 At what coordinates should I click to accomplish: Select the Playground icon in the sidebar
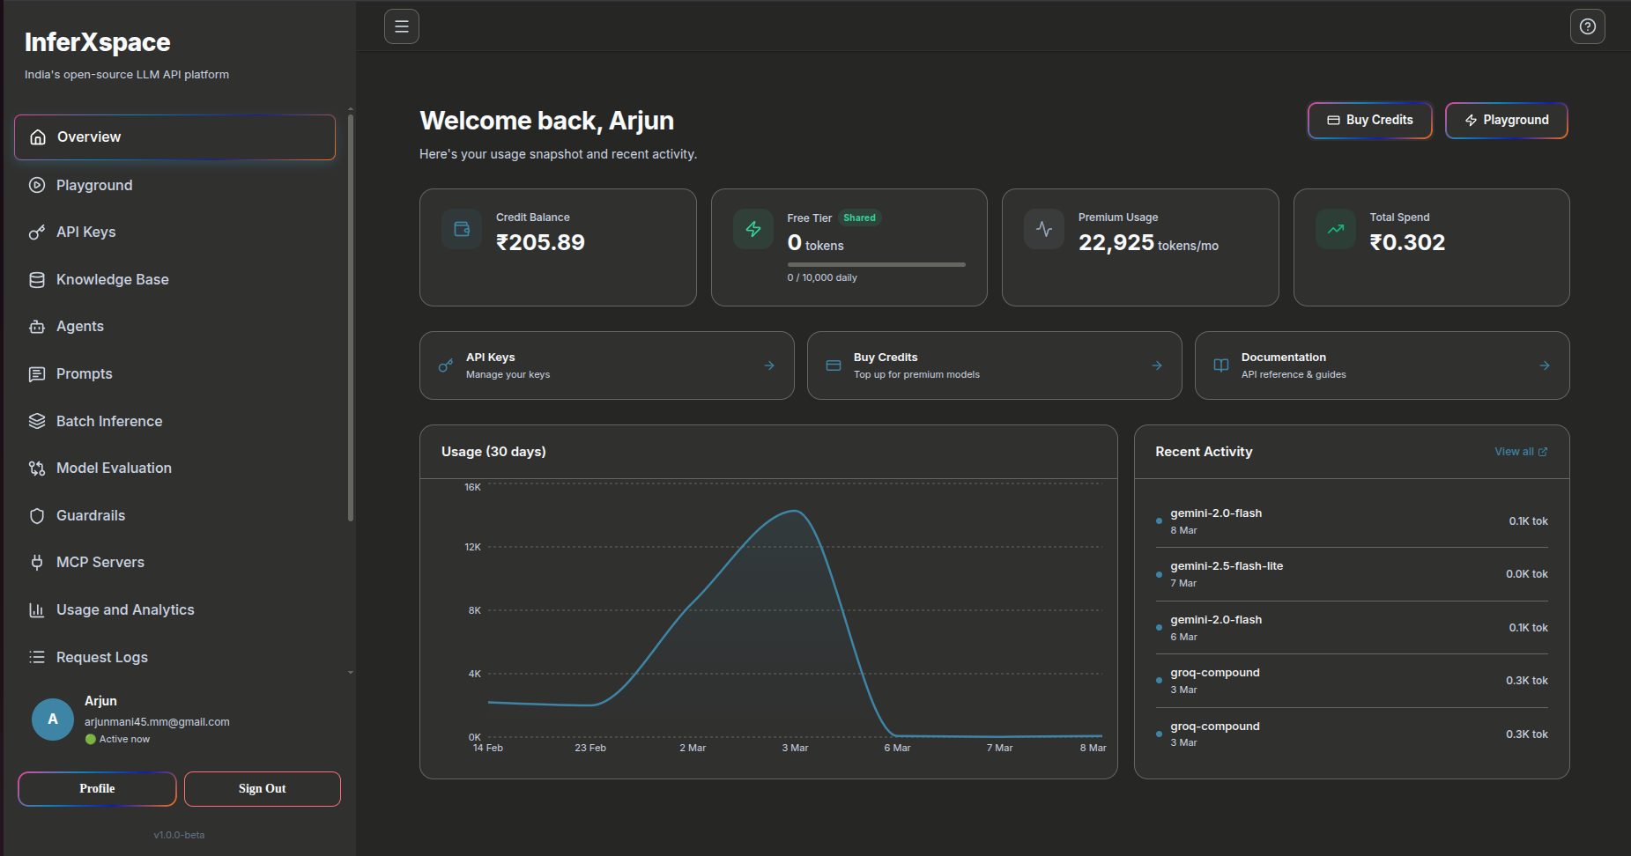[x=36, y=185]
